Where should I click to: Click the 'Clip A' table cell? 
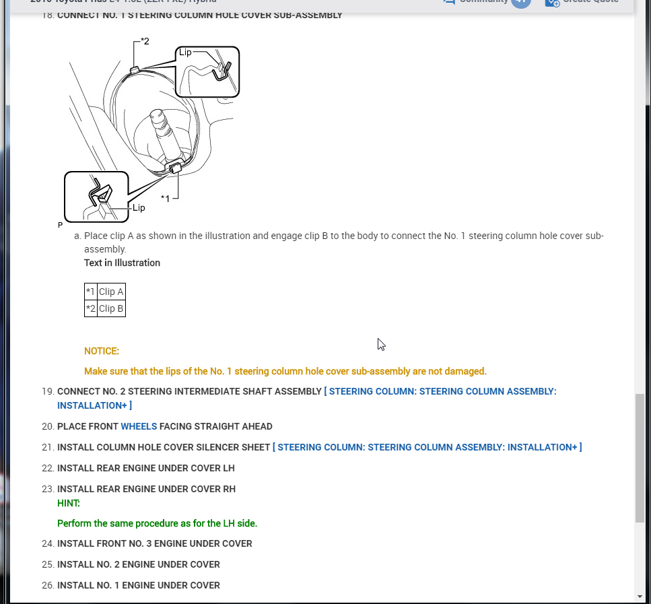coord(111,292)
